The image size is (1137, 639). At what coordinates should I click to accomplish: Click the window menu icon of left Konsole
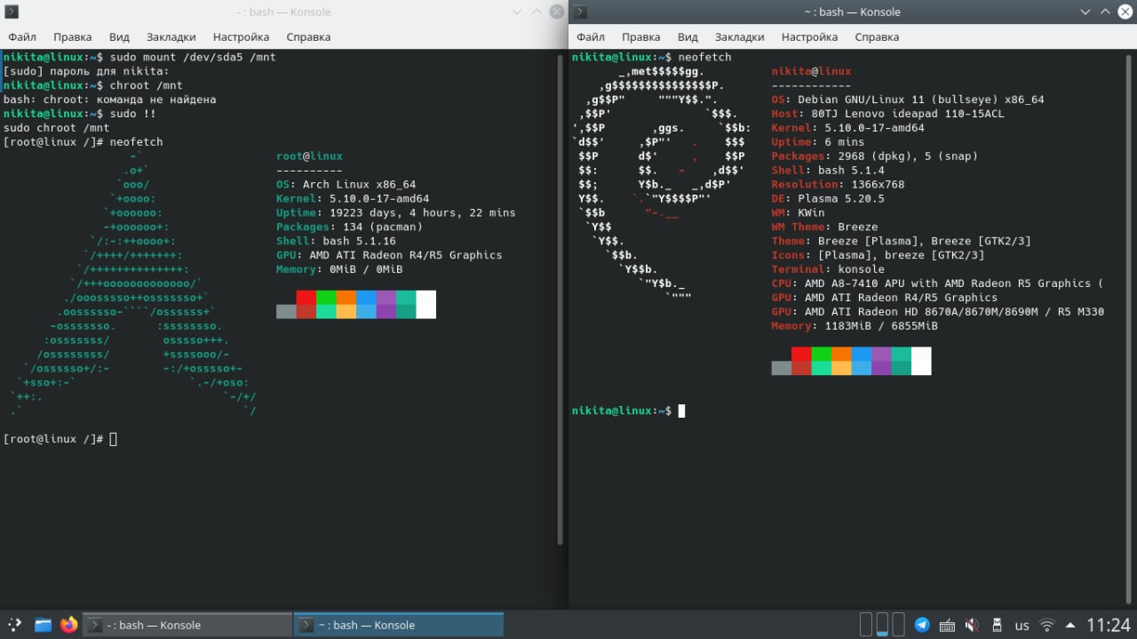[x=12, y=12]
